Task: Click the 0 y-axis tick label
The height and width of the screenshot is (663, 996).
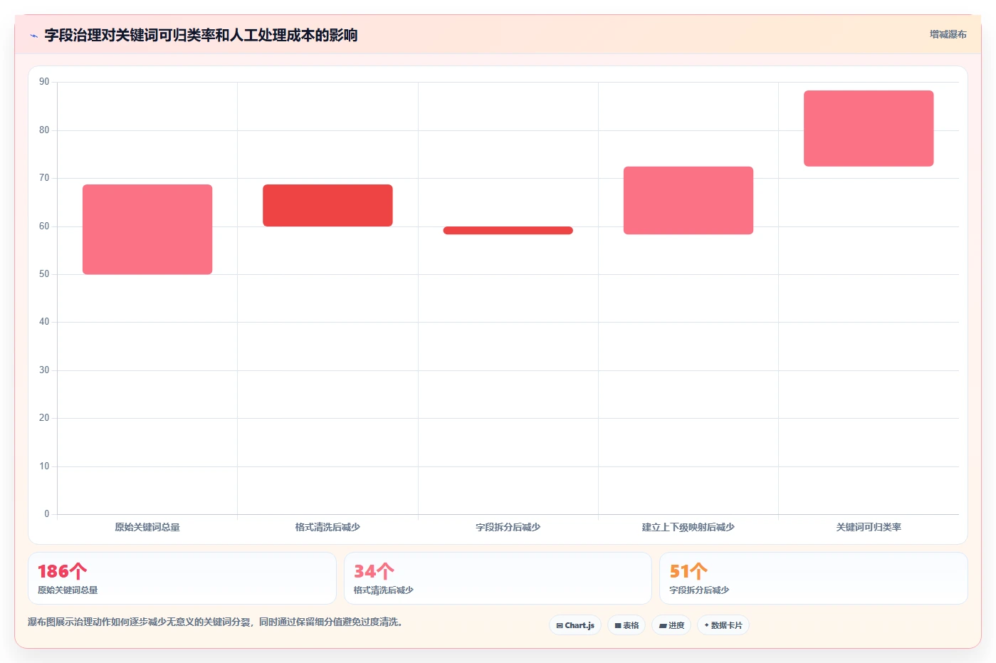Action: (x=47, y=514)
